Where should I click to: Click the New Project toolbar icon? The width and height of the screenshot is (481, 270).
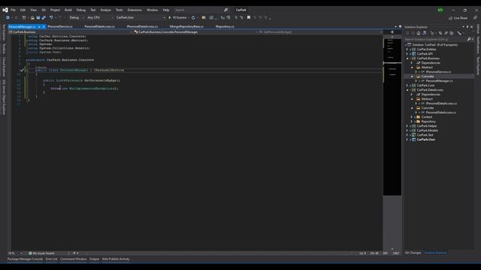coord(24,18)
